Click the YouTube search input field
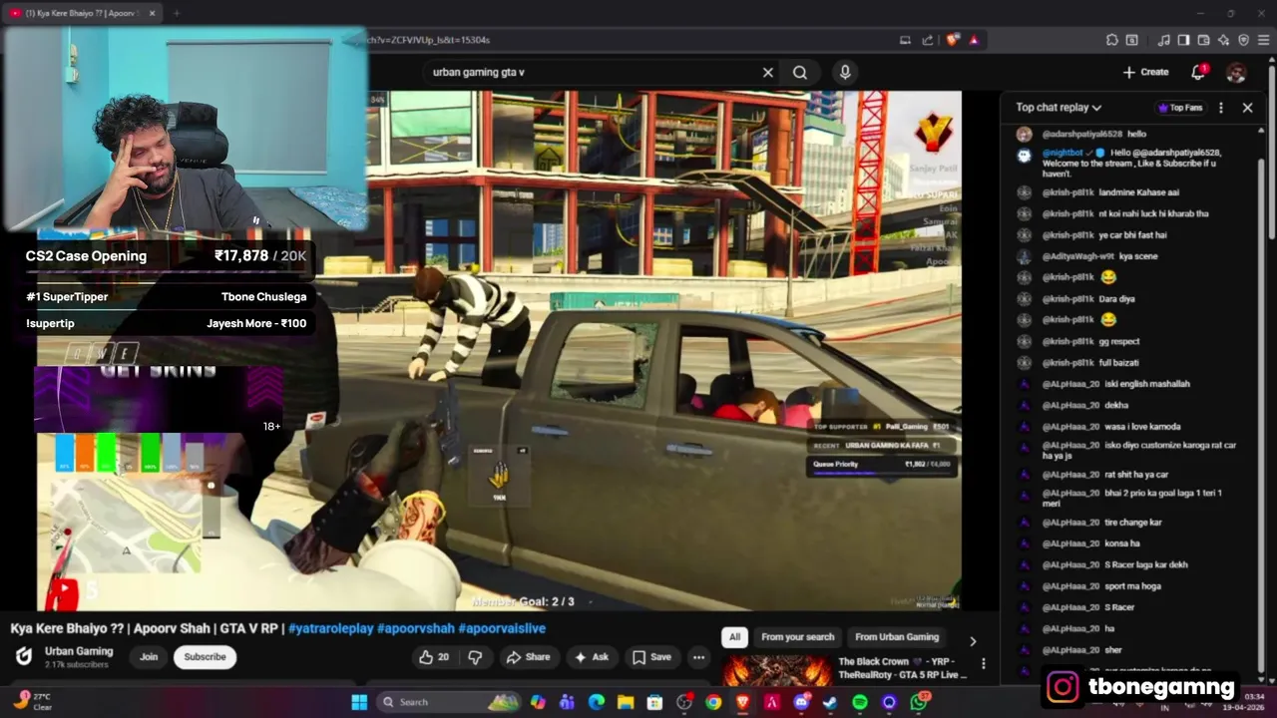 [593, 72]
